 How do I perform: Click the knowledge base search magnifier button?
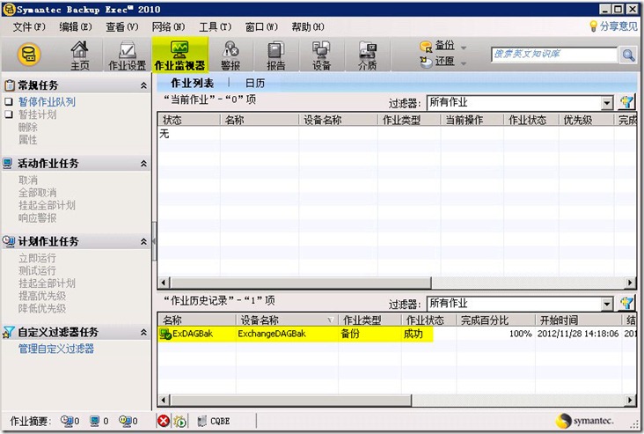click(x=628, y=55)
